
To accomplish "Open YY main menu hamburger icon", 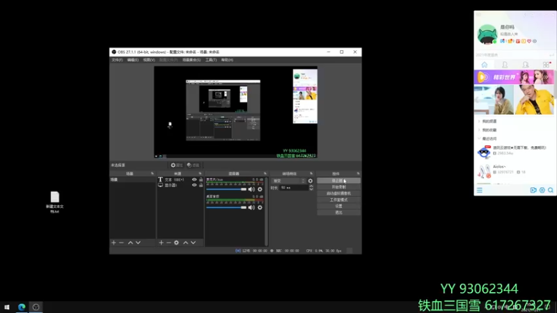I will [480, 191].
